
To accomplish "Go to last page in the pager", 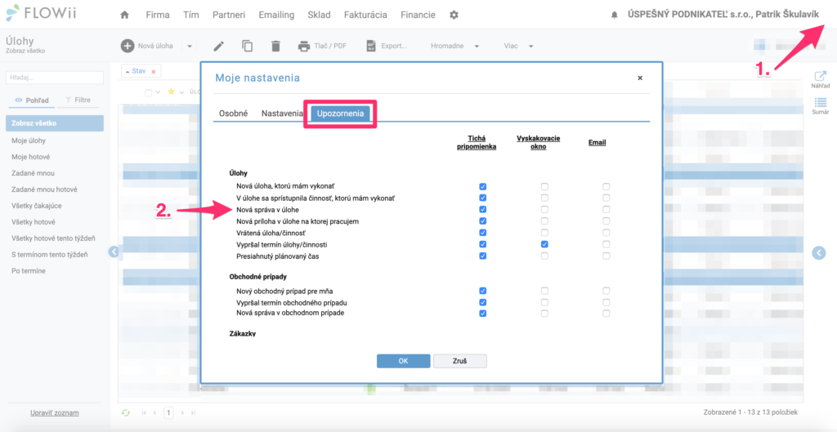I will [x=193, y=412].
